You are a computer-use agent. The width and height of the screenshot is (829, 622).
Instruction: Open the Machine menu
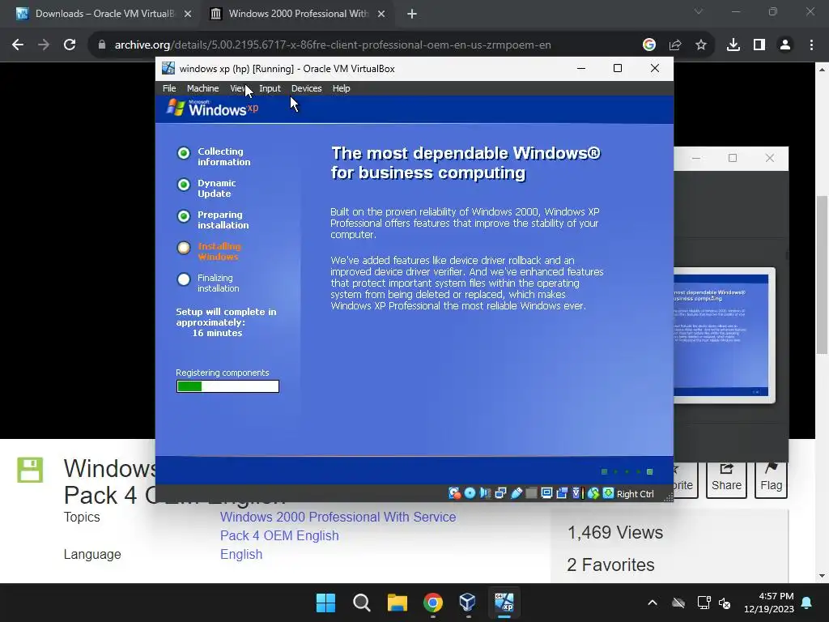pos(202,88)
